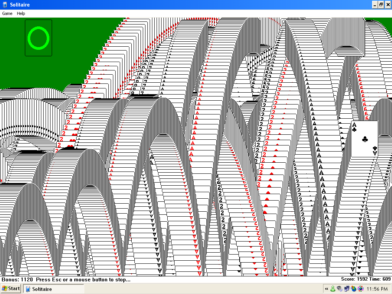Open the network connection tray icon
Image resolution: width=392 pixels, height=294 pixels.
(346, 289)
